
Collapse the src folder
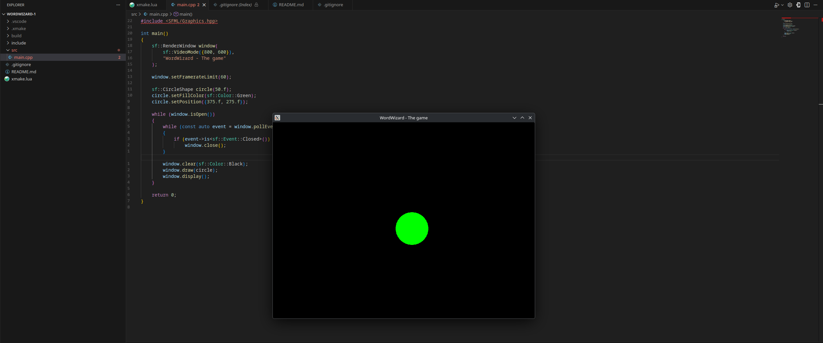pos(14,50)
